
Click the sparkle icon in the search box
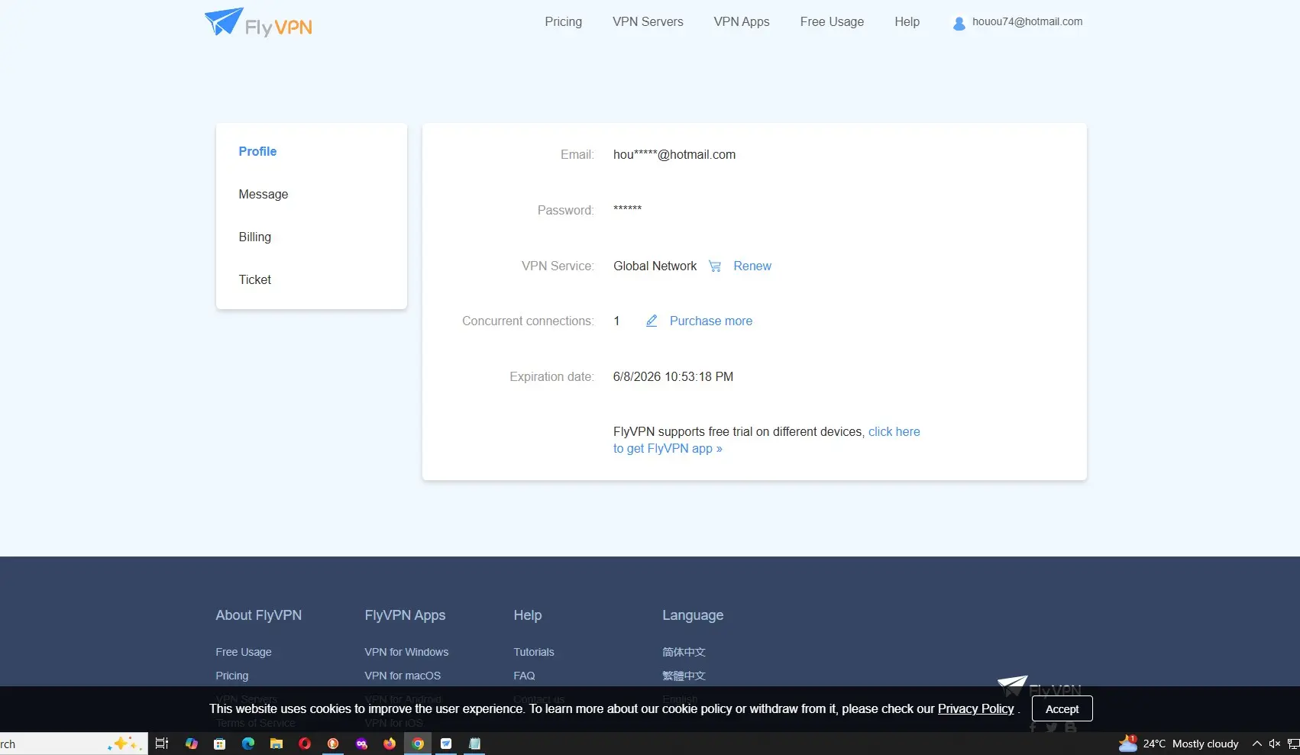(125, 744)
